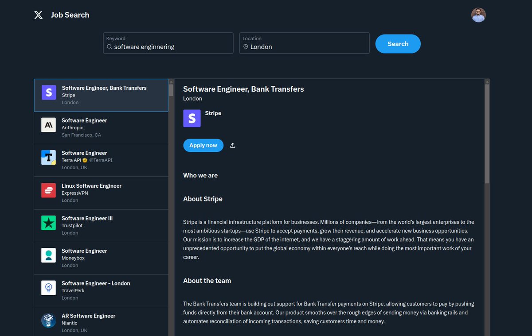Viewport: 532px width, 336px height.
Task: Click the share icon next to Apply now
Action: 233,145
